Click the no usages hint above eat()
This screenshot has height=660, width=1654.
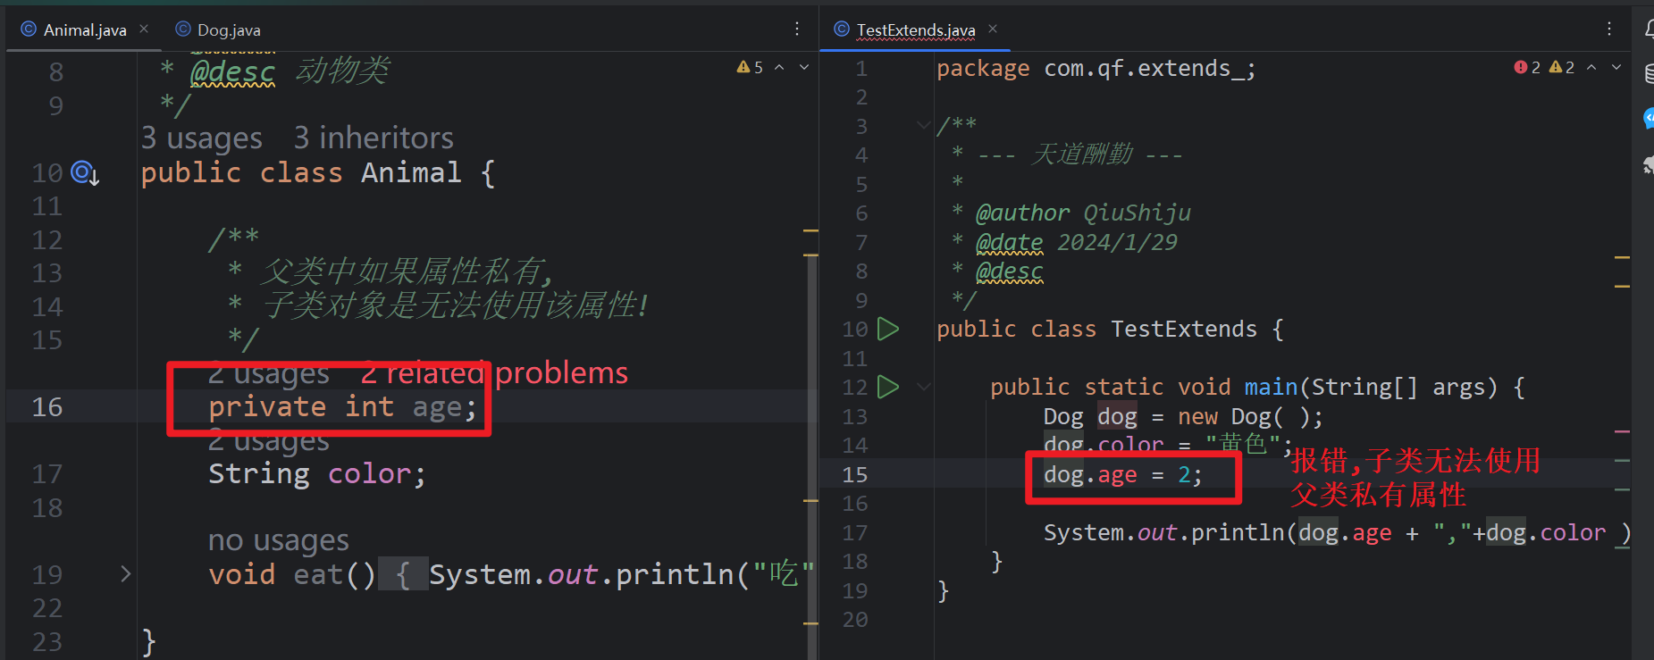click(x=279, y=540)
